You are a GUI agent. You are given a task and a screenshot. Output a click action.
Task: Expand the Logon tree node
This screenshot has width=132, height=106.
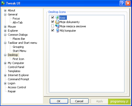[5, 83]
